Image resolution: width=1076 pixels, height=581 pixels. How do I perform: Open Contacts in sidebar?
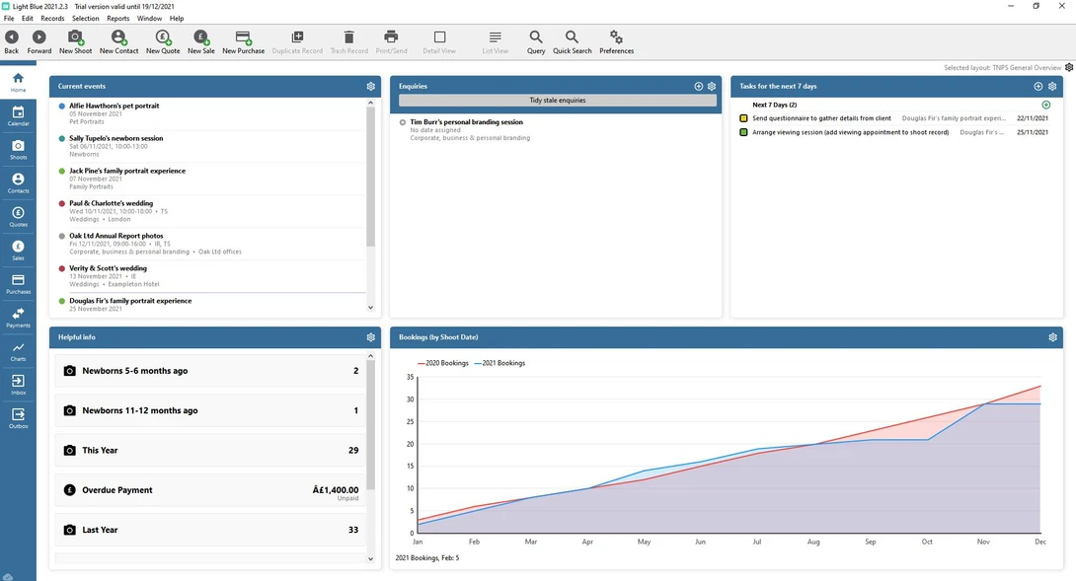[x=18, y=182]
